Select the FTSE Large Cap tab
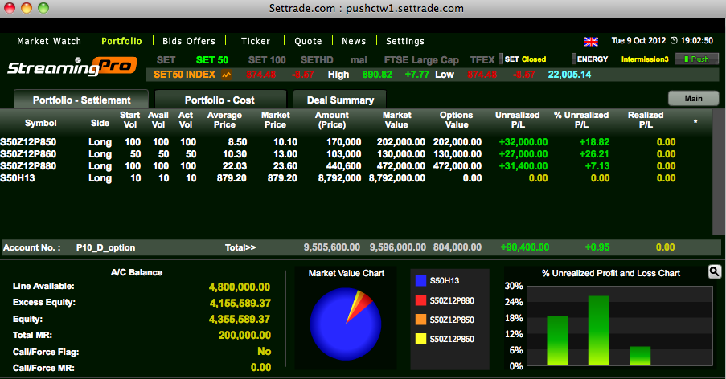This screenshot has height=379, width=726. coord(421,60)
